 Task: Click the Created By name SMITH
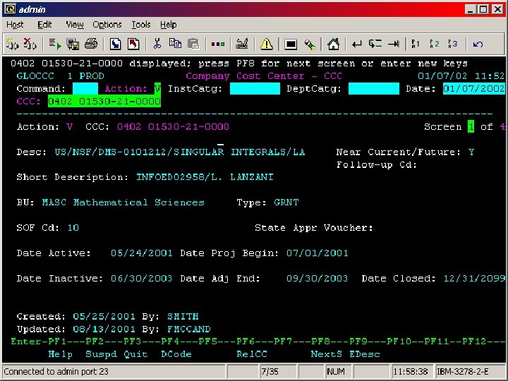183,316
